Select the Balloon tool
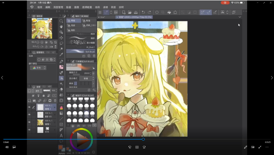 (x=61, y=141)
